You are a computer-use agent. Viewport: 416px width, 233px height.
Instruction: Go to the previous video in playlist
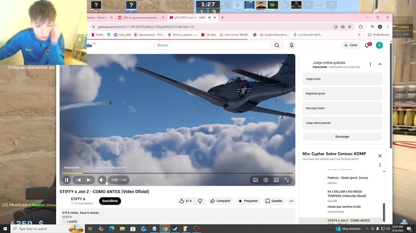78,180
